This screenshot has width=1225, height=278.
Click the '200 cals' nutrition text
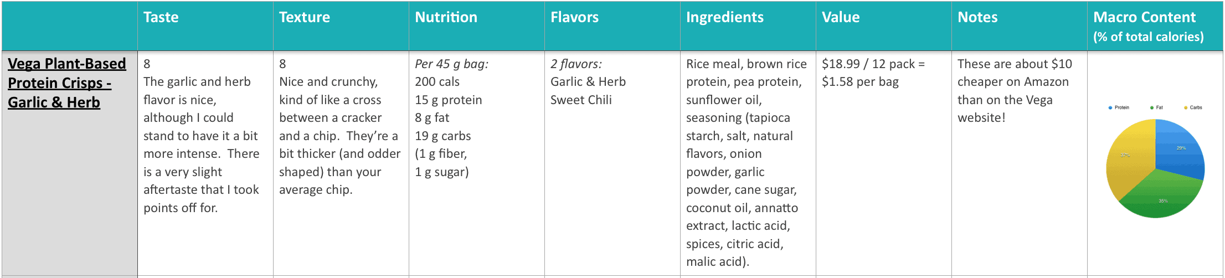coord(437,82)
